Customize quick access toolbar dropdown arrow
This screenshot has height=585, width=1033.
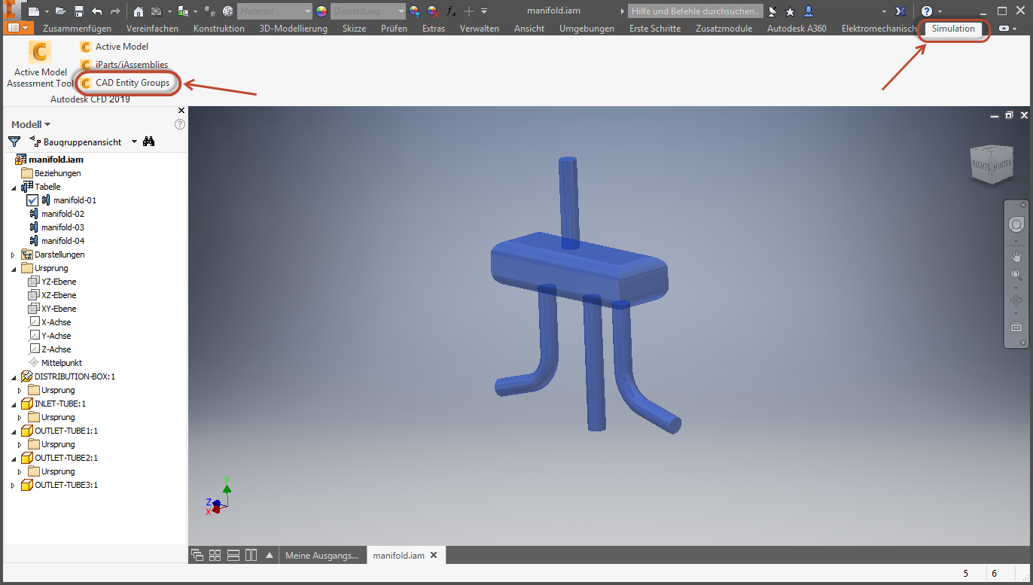[484, 11]
